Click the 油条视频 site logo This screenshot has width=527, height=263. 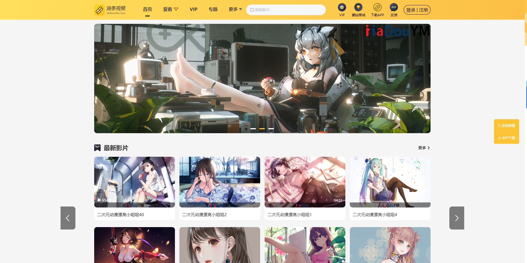pos(110,10)
